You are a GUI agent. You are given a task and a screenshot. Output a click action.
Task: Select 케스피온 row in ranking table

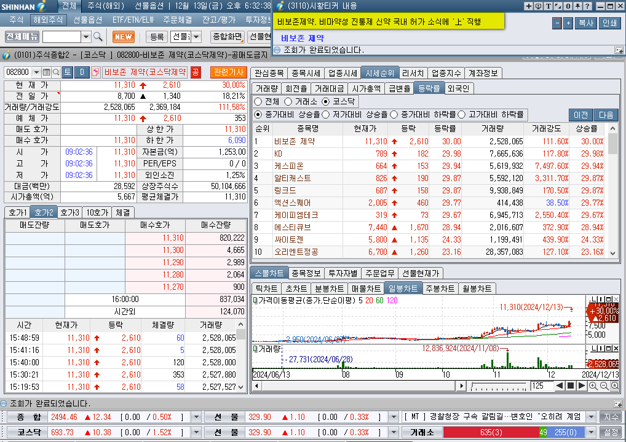tap(429, 166)
